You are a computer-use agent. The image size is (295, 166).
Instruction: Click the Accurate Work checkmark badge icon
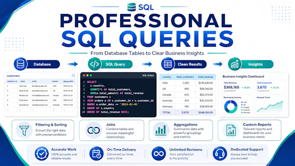click(x=42, y=153)
